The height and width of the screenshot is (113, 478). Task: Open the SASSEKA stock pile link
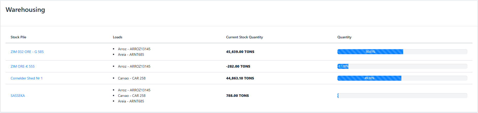(x=18, y=96)
